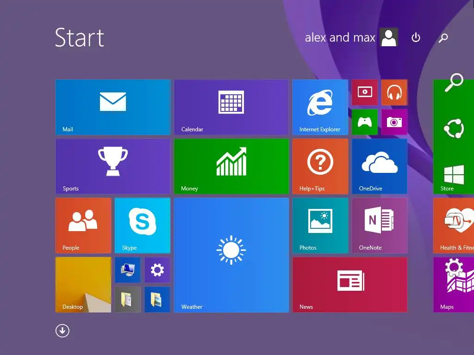Open the PC settings gear tile
The height and width of the screenshot is (355, 474).
pos(157,270)
